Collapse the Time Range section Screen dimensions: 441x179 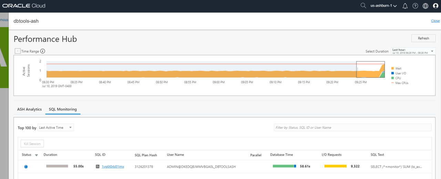[x=18, y=51]
